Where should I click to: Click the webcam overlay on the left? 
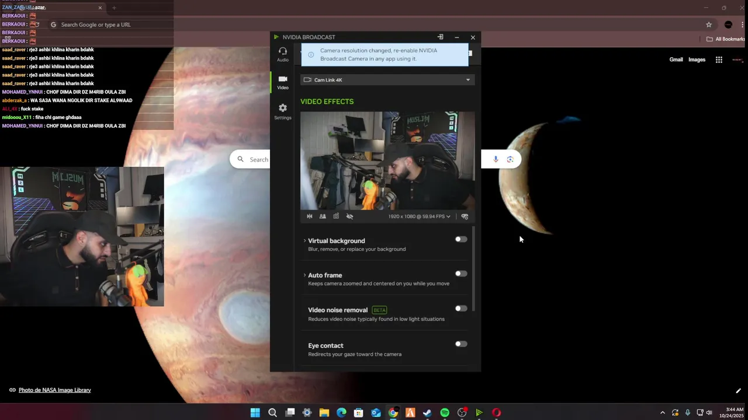pos(82,237)
